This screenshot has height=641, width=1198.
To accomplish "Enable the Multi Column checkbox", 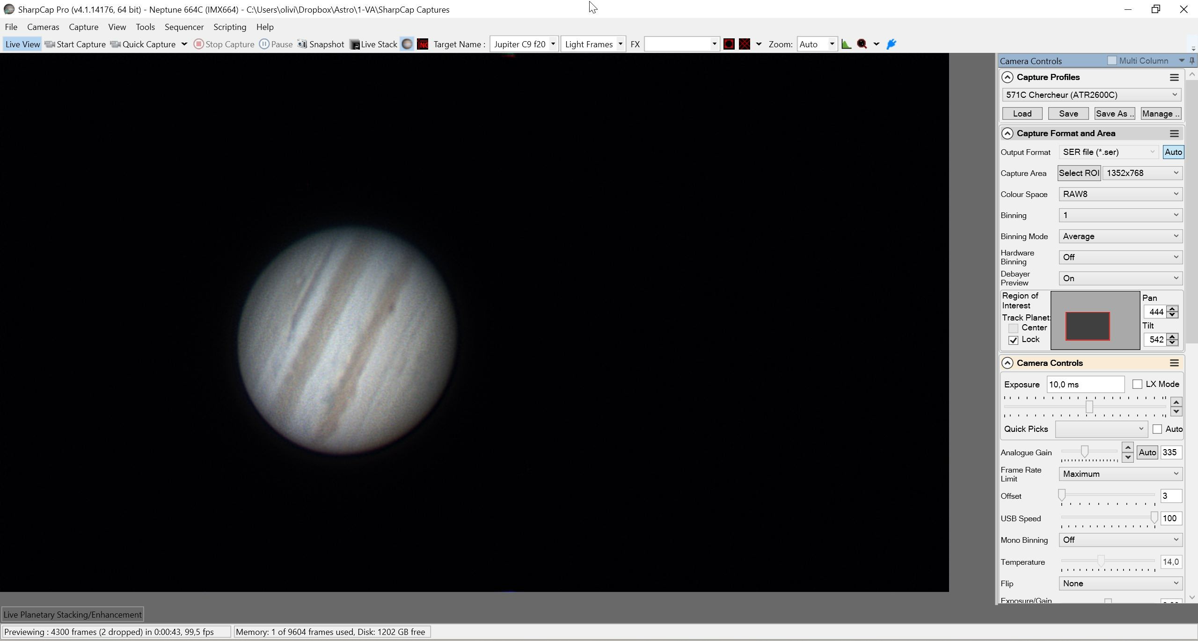I will pyautogui.click(x=1112, y=60).
